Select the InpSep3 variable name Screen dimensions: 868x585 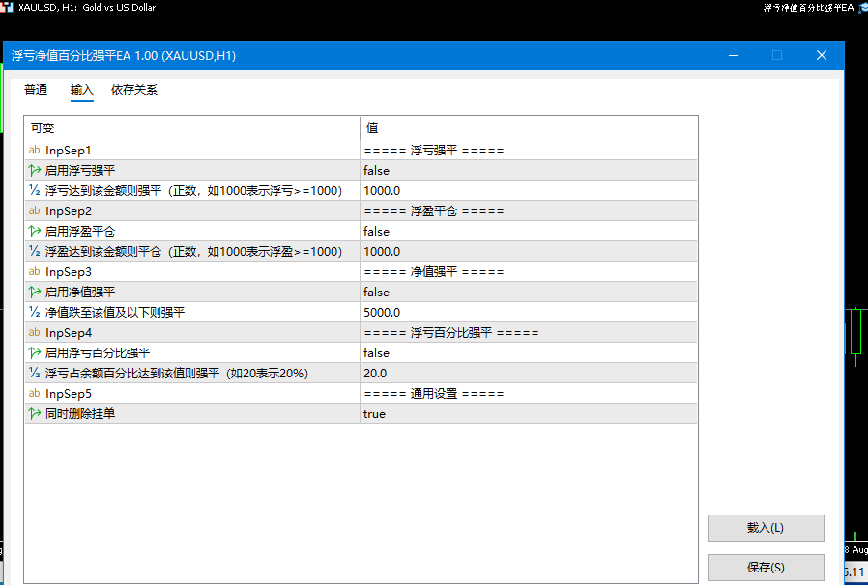(x=69, y=272)
